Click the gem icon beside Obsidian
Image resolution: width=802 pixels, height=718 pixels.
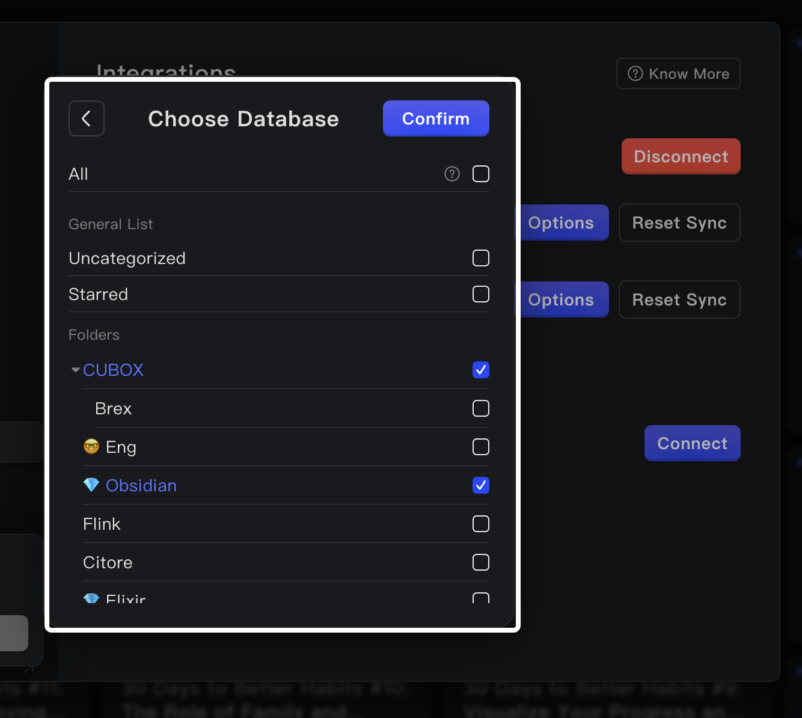point(91,485)
